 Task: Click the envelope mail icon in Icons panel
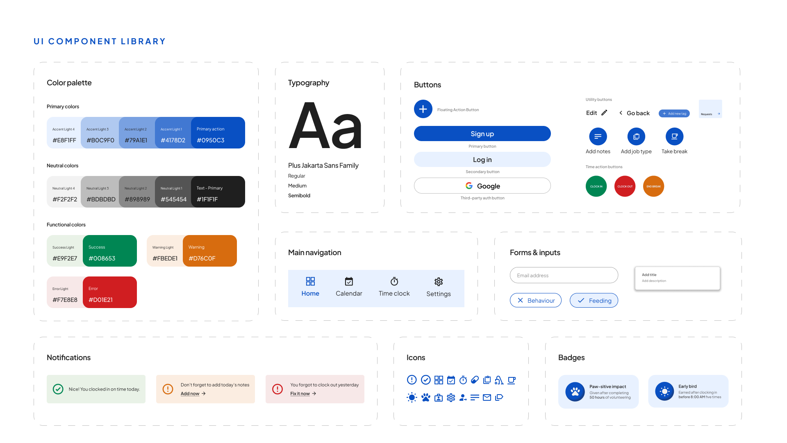(487, 397)
